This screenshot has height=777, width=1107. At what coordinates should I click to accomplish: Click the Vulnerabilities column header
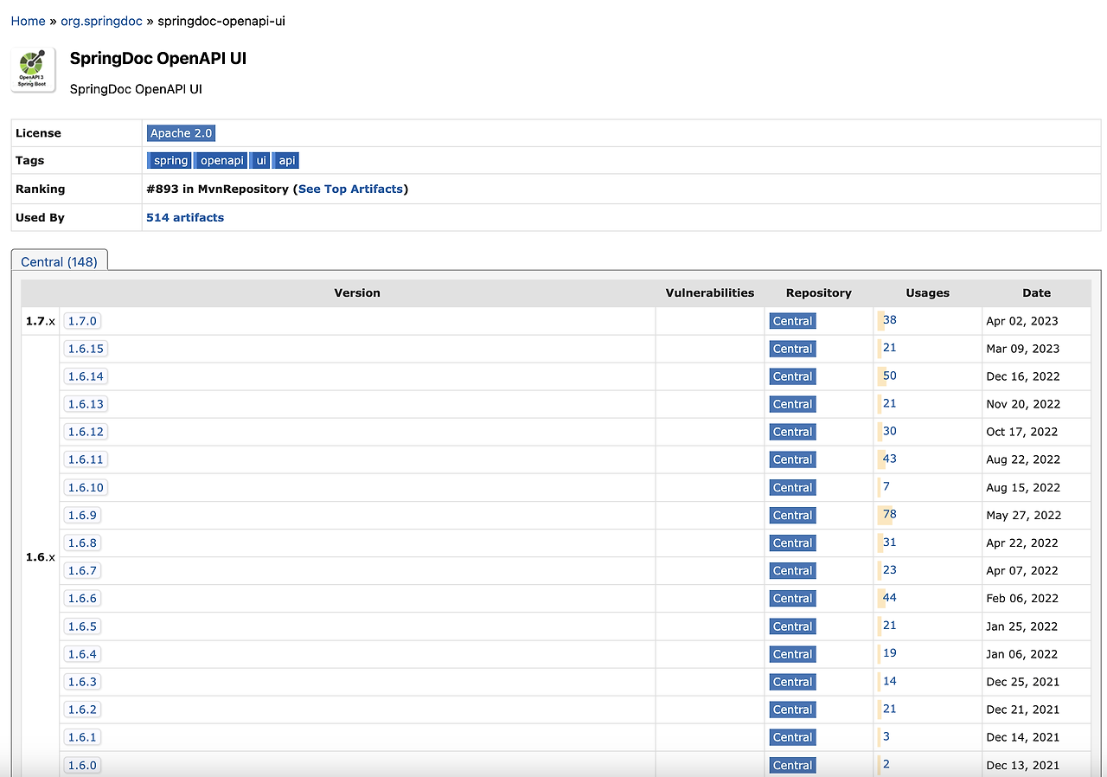710,293
